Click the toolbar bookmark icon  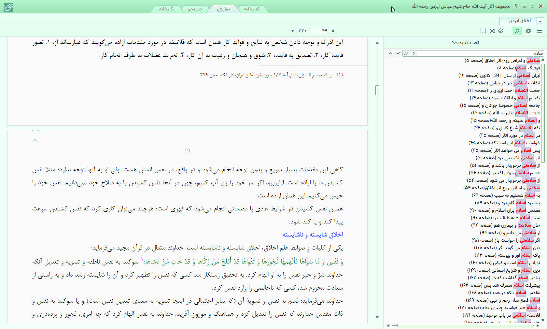pyautogui.click(x=483, y=31)
